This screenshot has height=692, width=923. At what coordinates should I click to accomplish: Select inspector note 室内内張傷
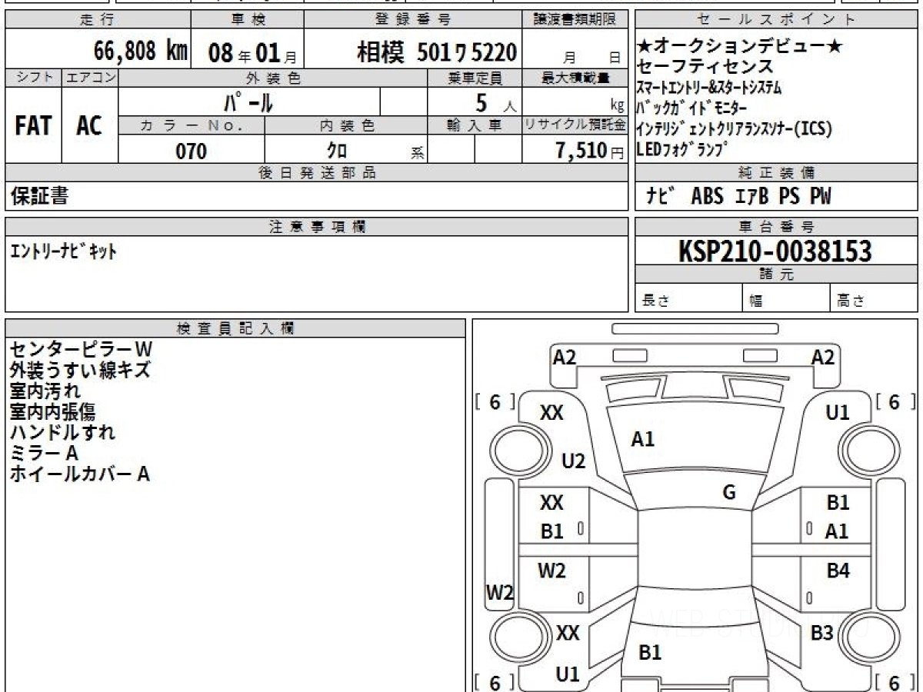pyautogui.click(x=52, y=413)
